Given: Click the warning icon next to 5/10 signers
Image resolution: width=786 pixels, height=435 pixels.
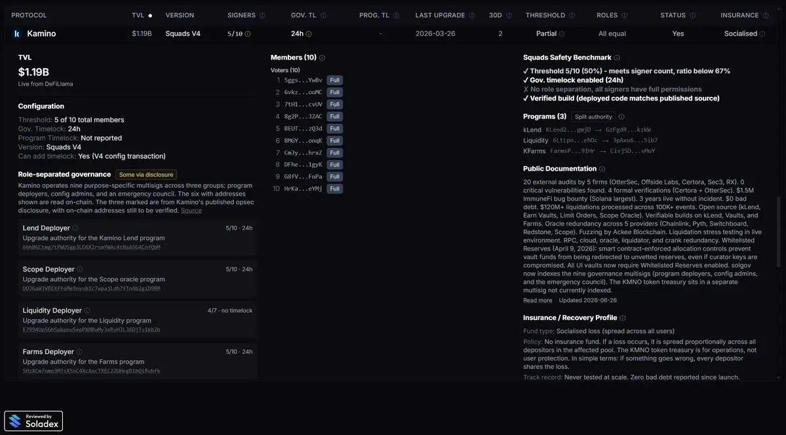Looking at the screenshot, I should pos(248,34).
